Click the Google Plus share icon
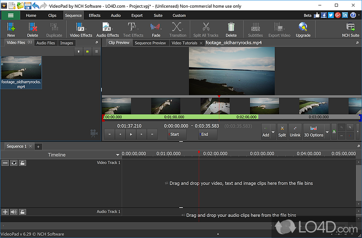This screenshot has width=362, height=238. pyautogui.click(x=338, y=15)
